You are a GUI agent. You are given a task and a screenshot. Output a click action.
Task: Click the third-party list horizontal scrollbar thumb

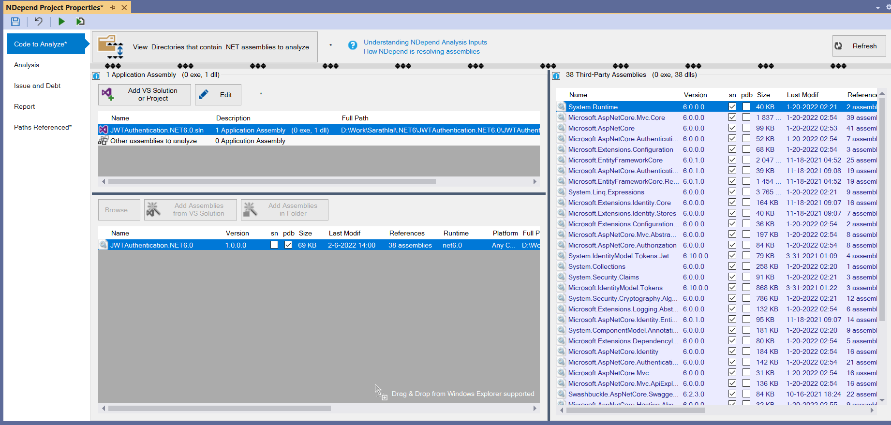(x=636, y=410)
